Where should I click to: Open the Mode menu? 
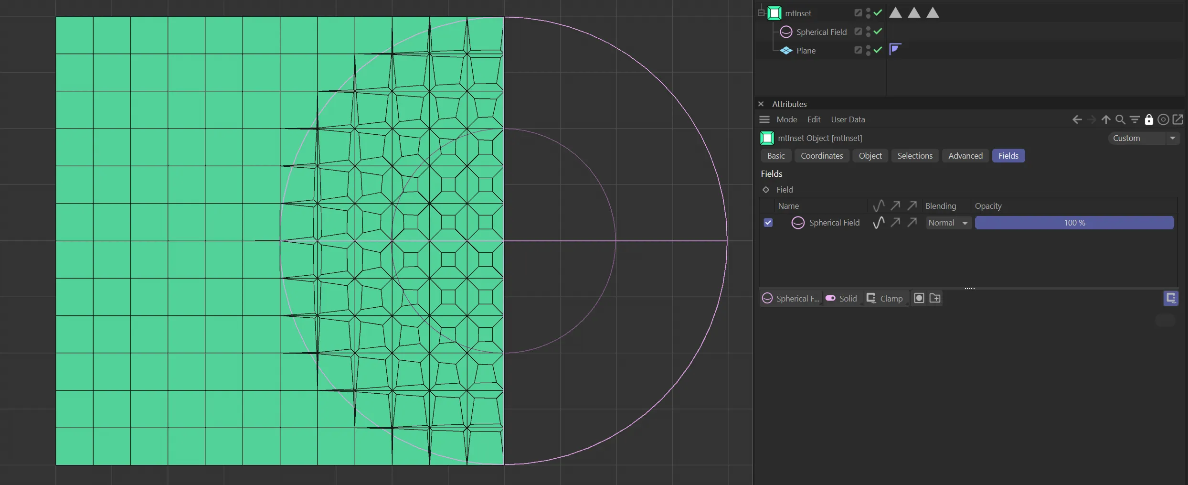point(786,119)
